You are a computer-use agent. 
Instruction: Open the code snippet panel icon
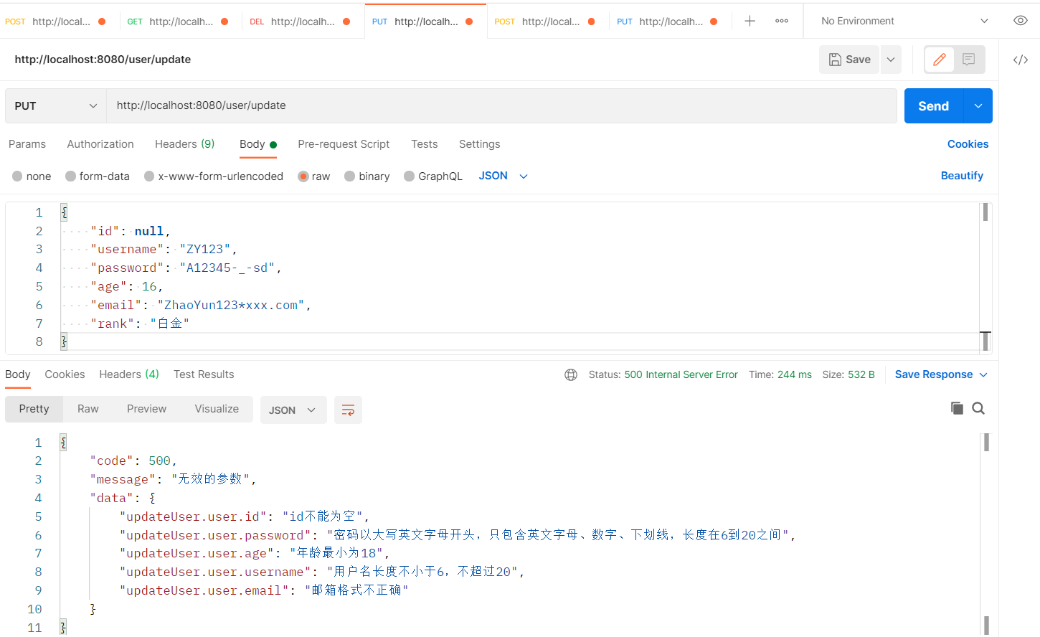tap(1020, 60)
